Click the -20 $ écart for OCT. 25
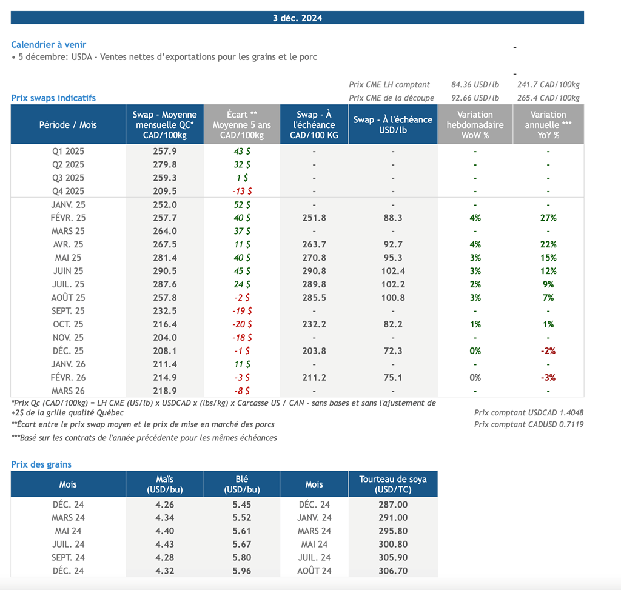This screenshot has width=621, height=590. (242, 324)
